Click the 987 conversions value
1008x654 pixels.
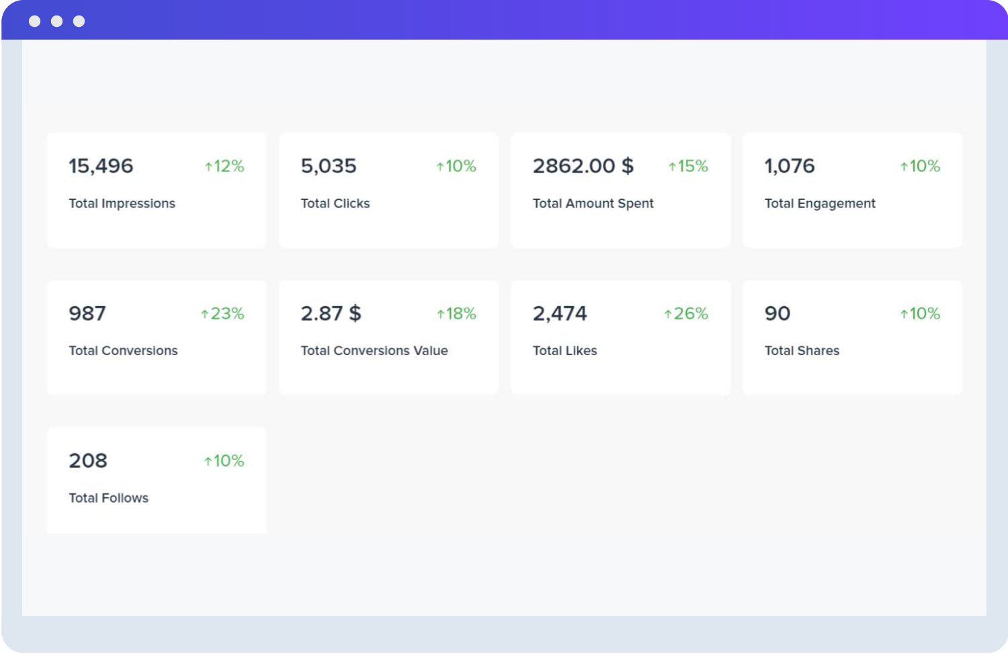click(x=87, y=314)
